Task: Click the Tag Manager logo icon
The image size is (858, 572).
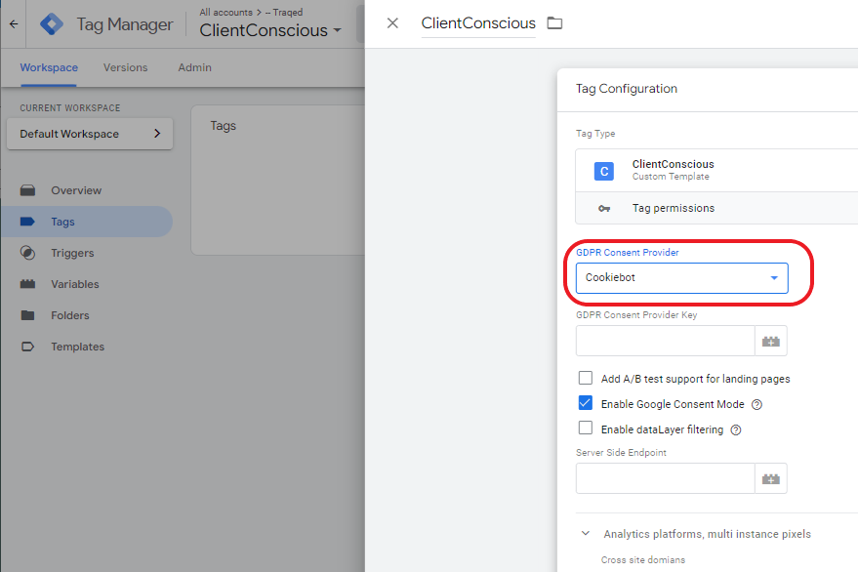Action: (52, 24)
